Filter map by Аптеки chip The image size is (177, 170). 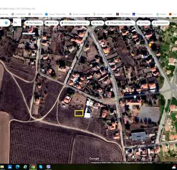(143, 23)
